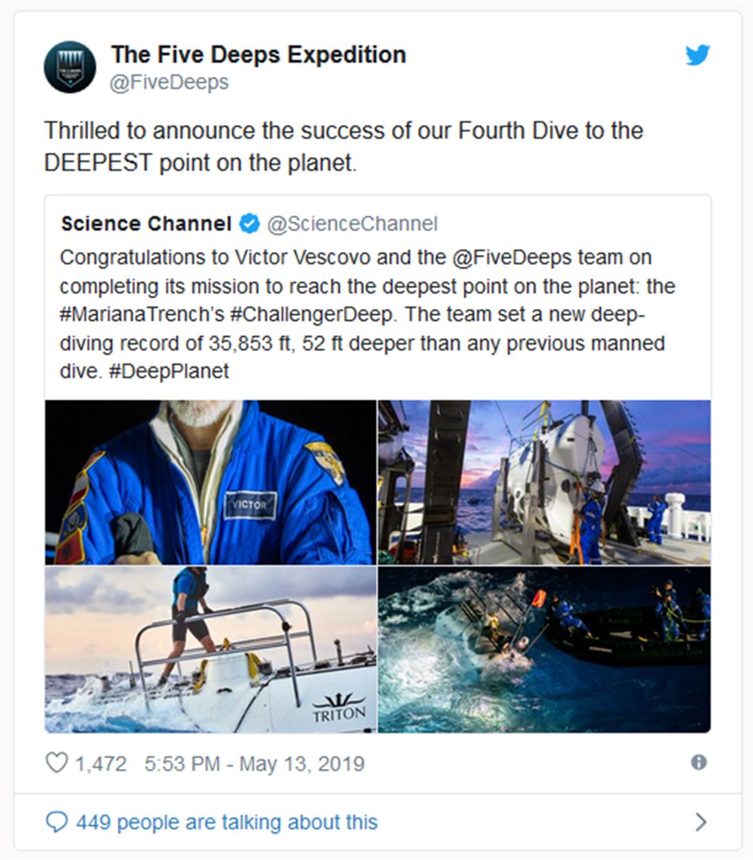Like the tweet with heart icon

click(x=56, y=763)
